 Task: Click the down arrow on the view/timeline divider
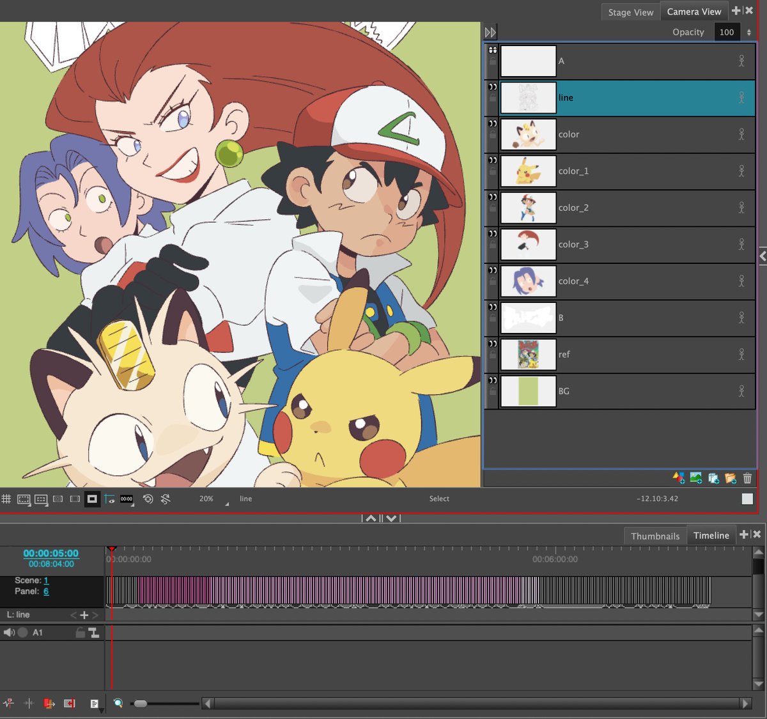click(391, 518)
